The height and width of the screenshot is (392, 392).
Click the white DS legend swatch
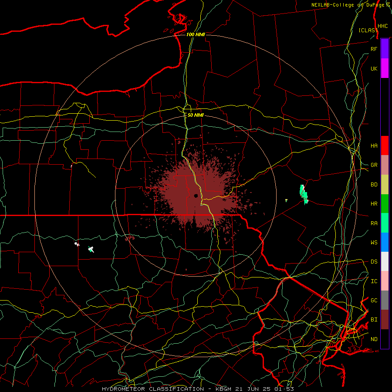pos(385,261)
